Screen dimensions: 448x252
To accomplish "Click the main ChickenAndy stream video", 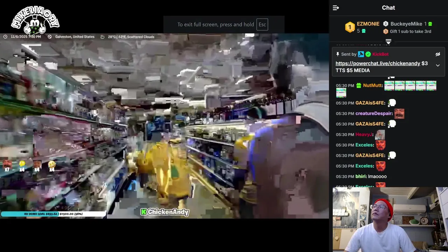I will 164,126.
